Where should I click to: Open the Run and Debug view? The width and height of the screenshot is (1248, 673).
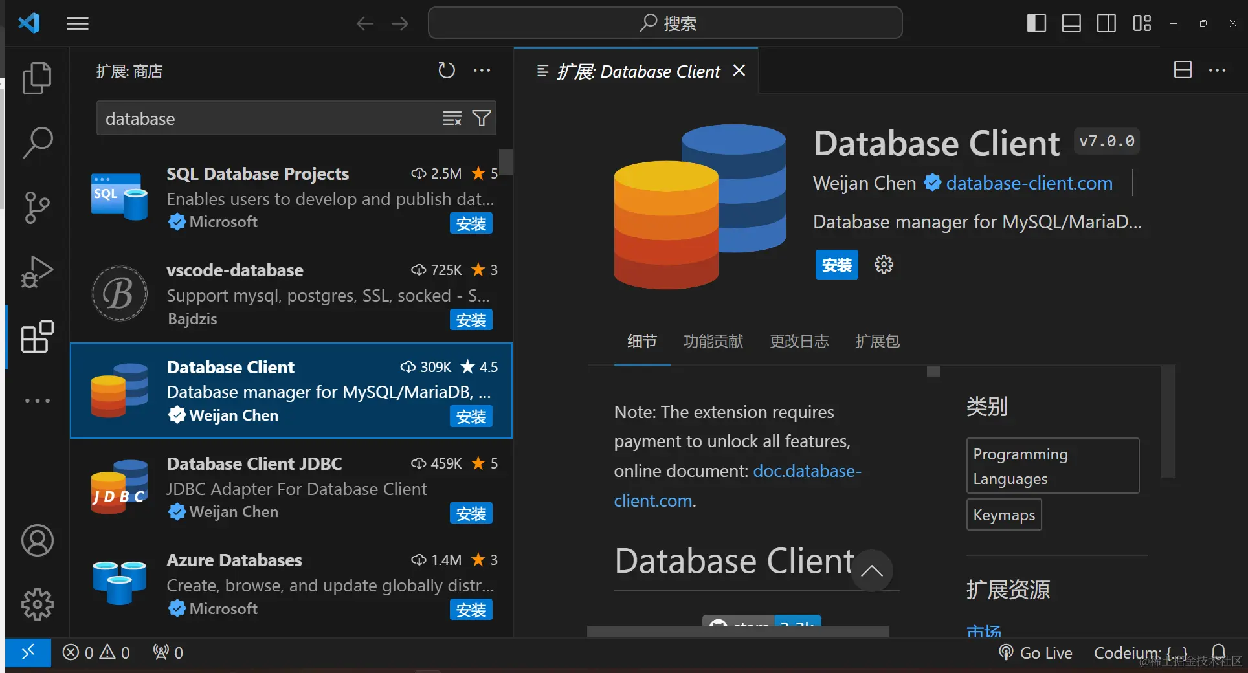(x=37, y=272)
